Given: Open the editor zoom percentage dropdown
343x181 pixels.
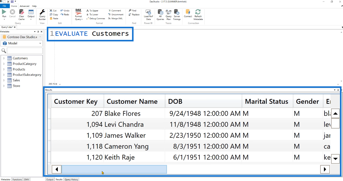Looking at the screenshot, I should [x=56, y=84].
